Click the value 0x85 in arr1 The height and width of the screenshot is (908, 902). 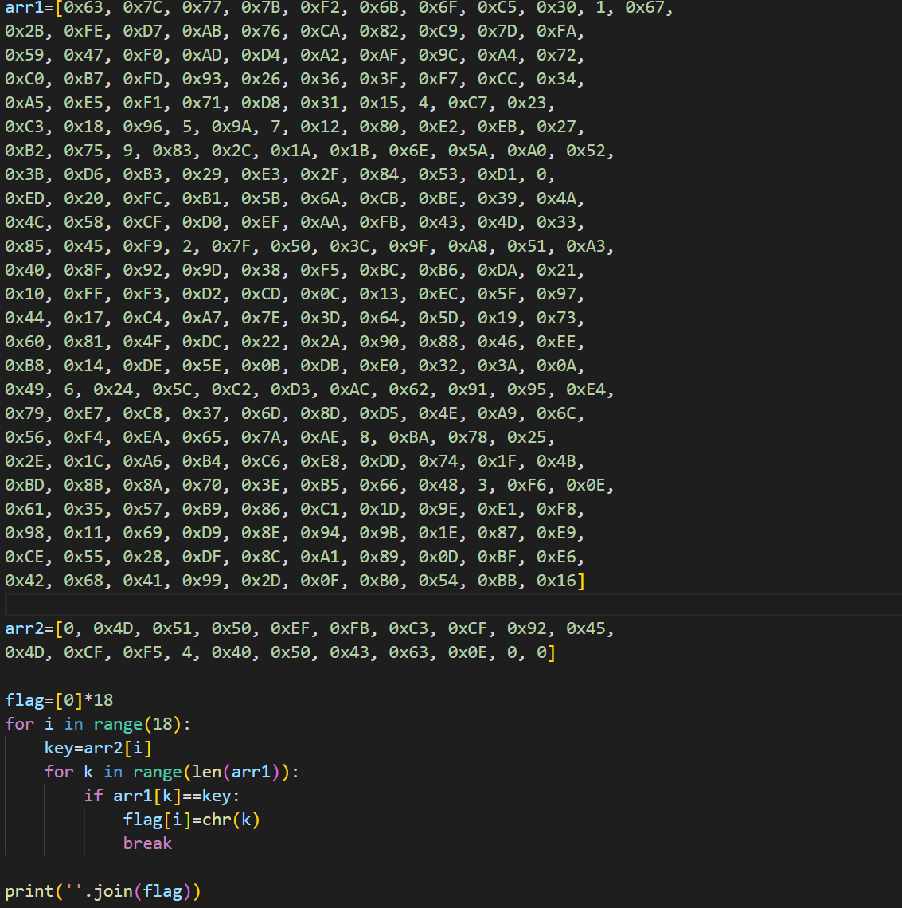point(25,246)
